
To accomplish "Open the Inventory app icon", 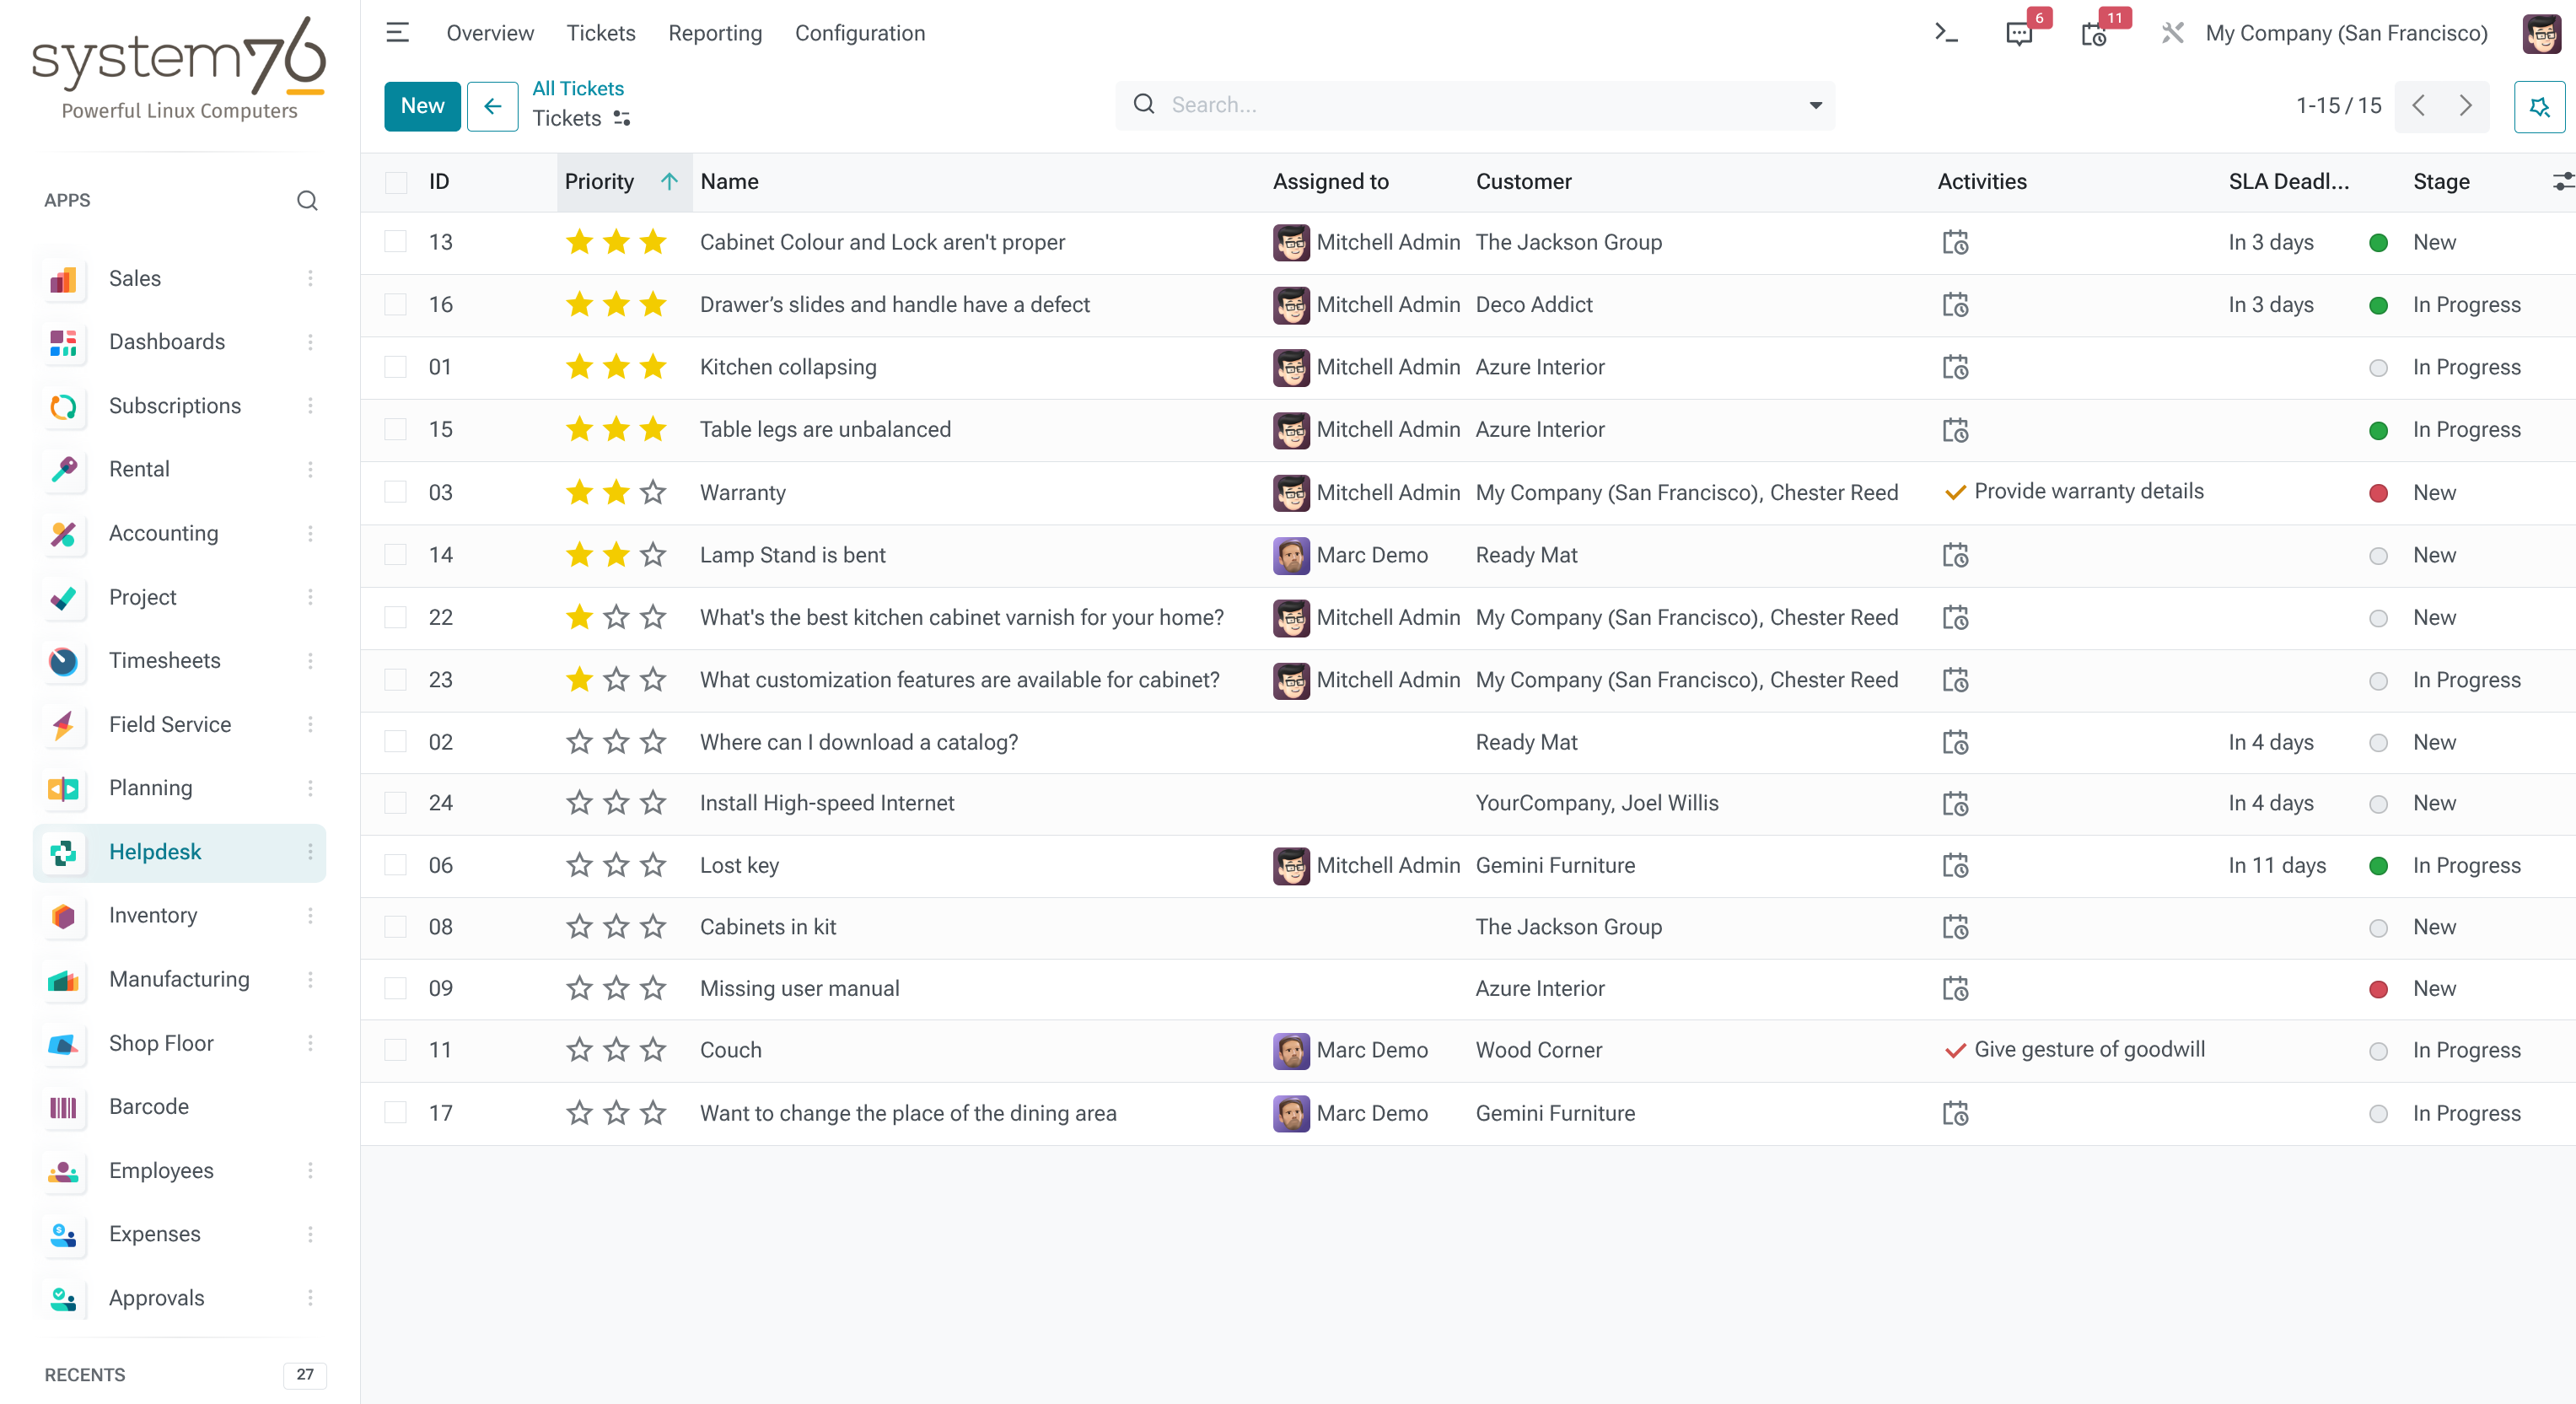I will coord(63,916).
